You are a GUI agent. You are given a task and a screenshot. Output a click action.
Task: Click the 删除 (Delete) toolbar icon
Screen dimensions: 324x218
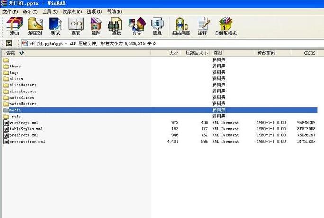click(96, 26)
